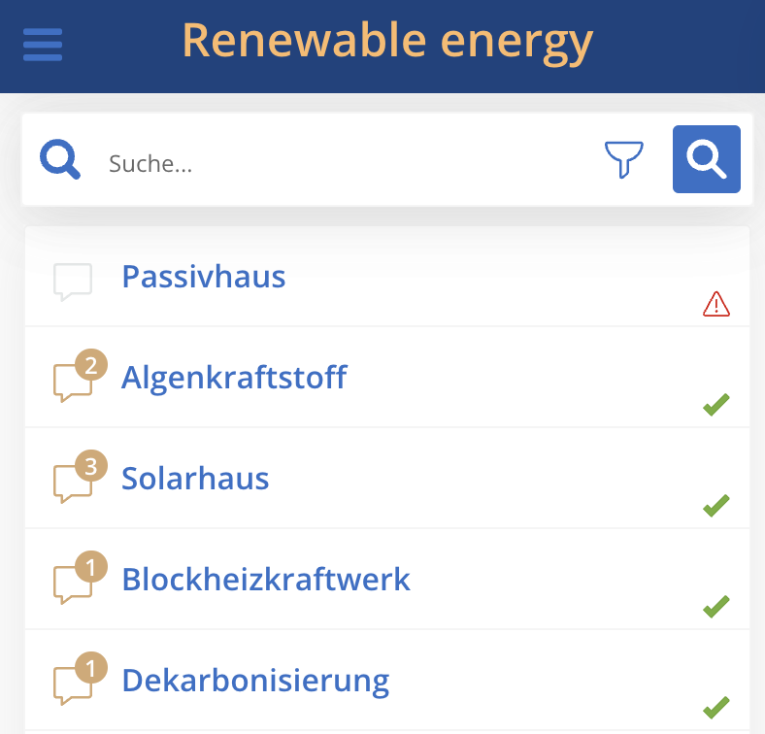Focus the Suche search field

(x=342, y=163)
